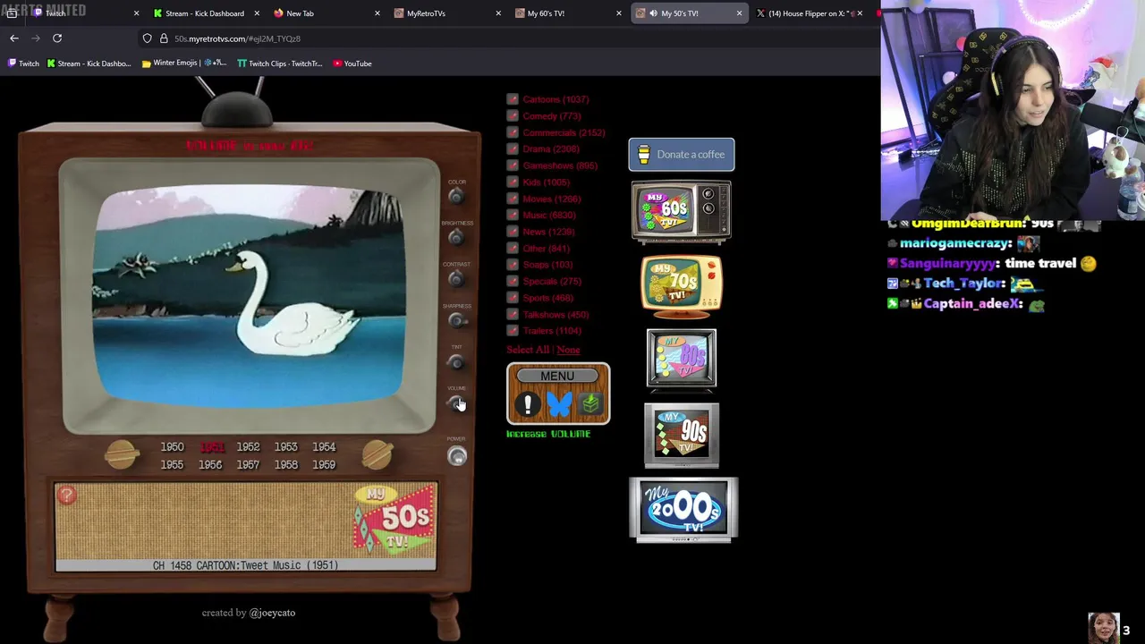Viewport: 1145px width, 644px height.
Task: Toggle the Talkshows checkbox
Action: point(513,315)
